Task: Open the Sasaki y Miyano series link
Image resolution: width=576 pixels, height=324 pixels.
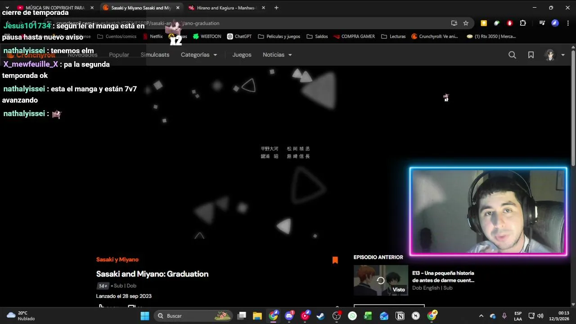Action: pyautogui.click(x=117, y=260)
